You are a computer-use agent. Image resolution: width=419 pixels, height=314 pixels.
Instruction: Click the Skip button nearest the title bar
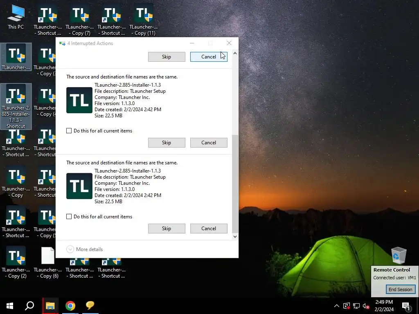coord(167,56)
